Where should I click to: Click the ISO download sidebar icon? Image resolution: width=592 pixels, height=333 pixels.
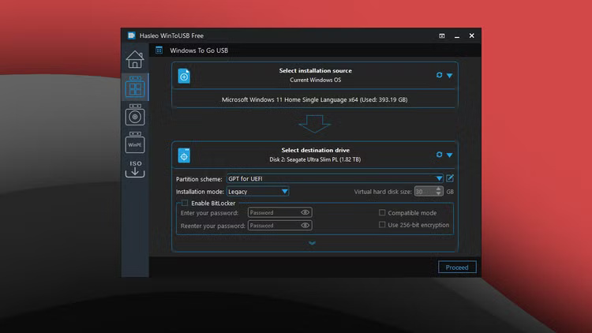135,168
